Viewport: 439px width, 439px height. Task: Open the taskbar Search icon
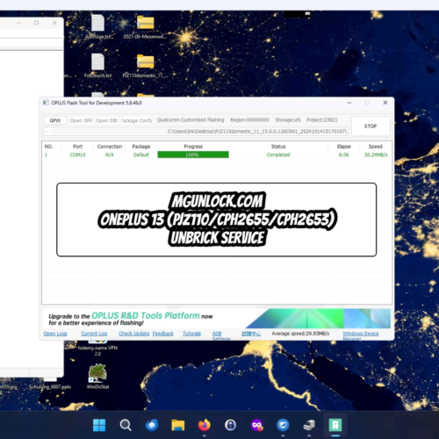coord(126,425)
